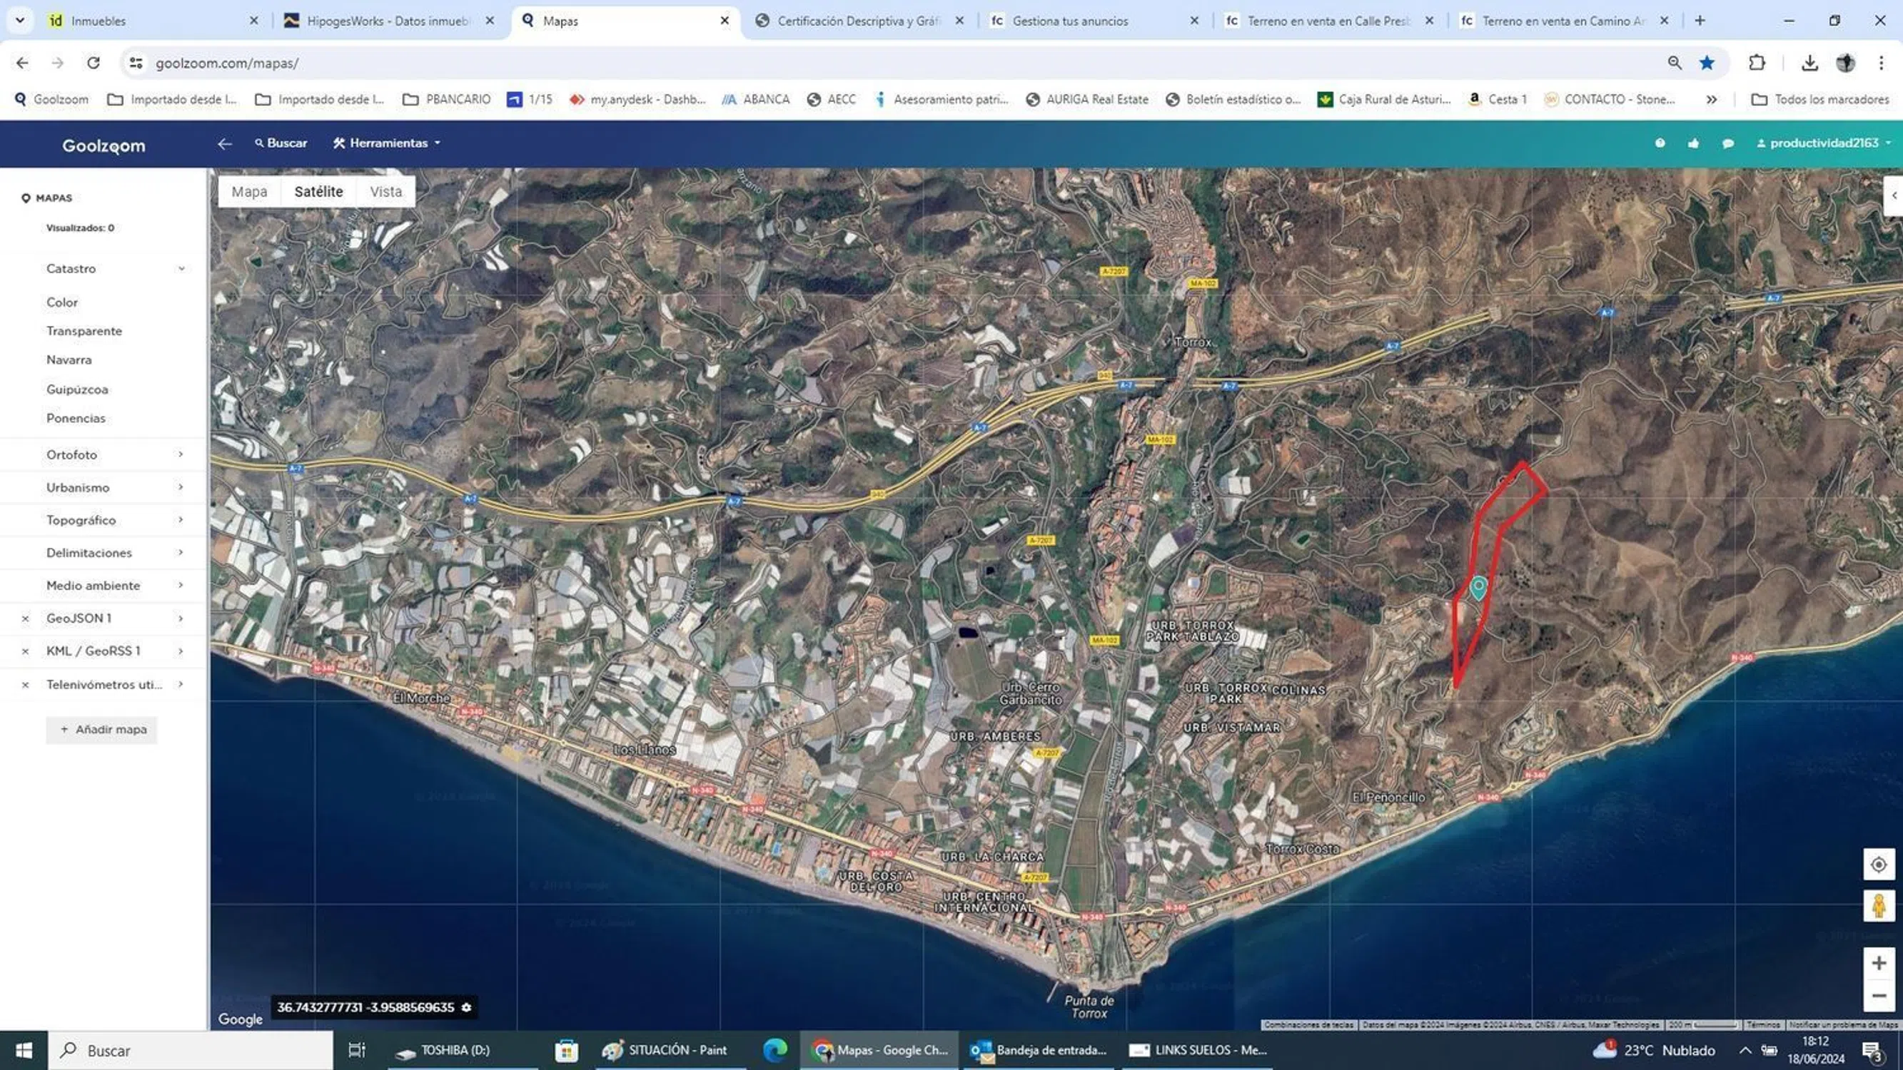Open the chat comment bubble icon

point(1728,143)
